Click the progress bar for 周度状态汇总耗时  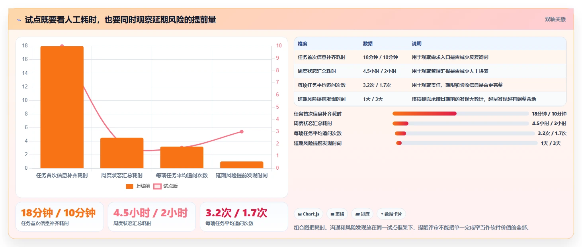click(x=461, y=123)
